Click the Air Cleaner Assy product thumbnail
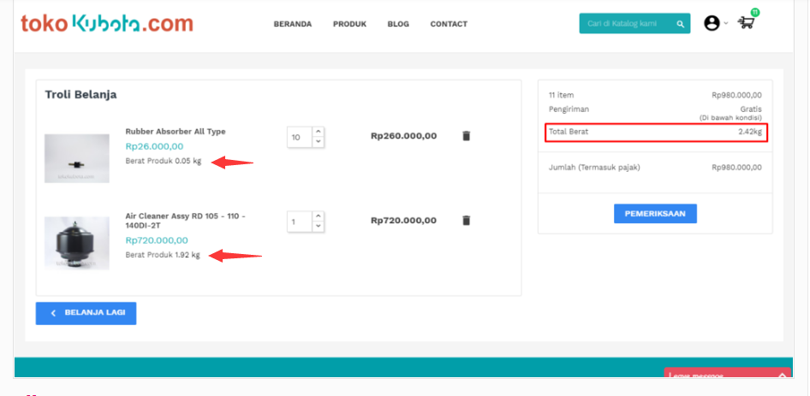 click(76, 243)
